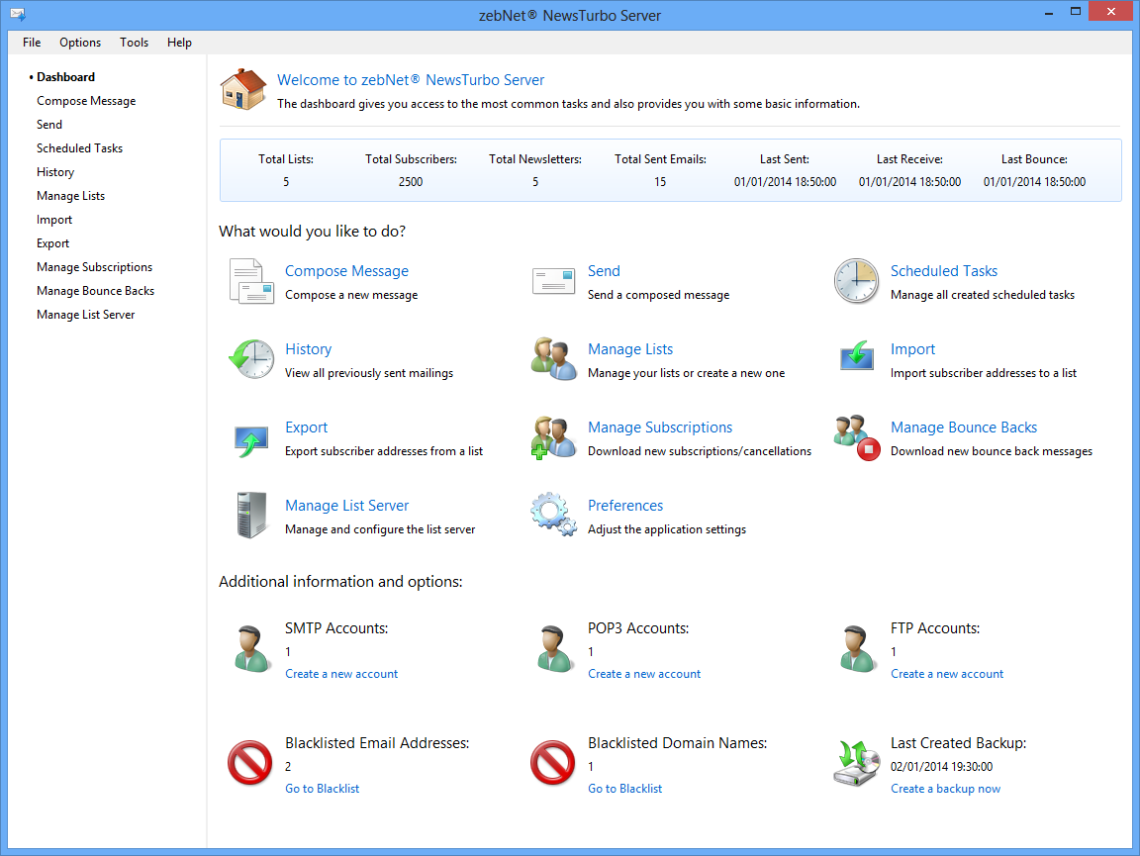Click the Send heading link
Image resolution: width=1140 pixels, height=856 pixels.
(x=605, y=270)
